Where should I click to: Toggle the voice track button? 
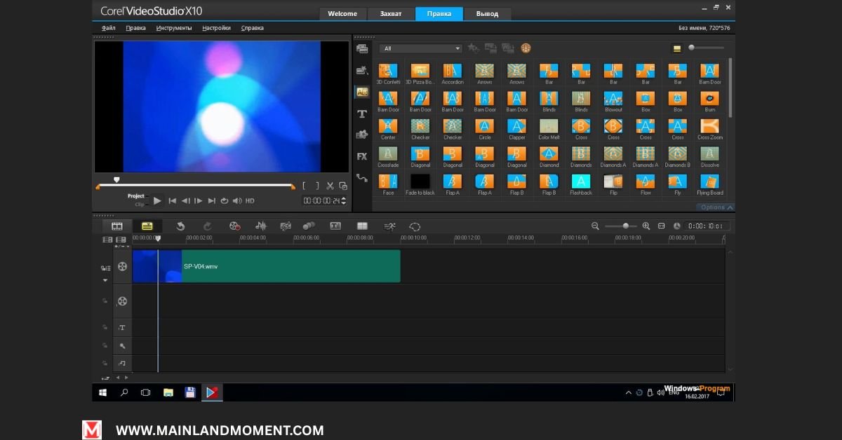122,346
